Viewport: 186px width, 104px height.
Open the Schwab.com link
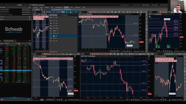[x=125, y=5]
